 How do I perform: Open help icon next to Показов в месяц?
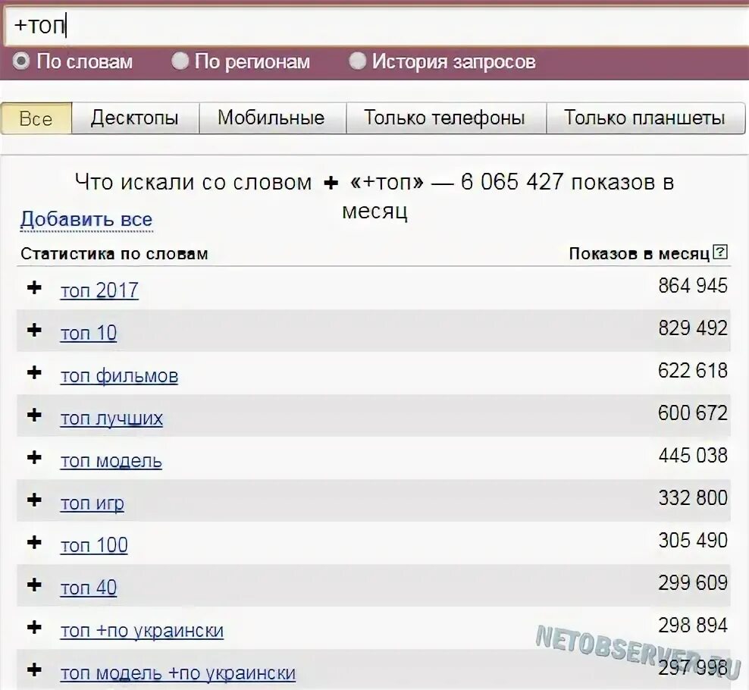click(720, 252)
